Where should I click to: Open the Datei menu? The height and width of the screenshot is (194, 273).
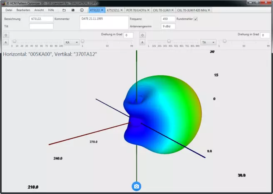9,10
